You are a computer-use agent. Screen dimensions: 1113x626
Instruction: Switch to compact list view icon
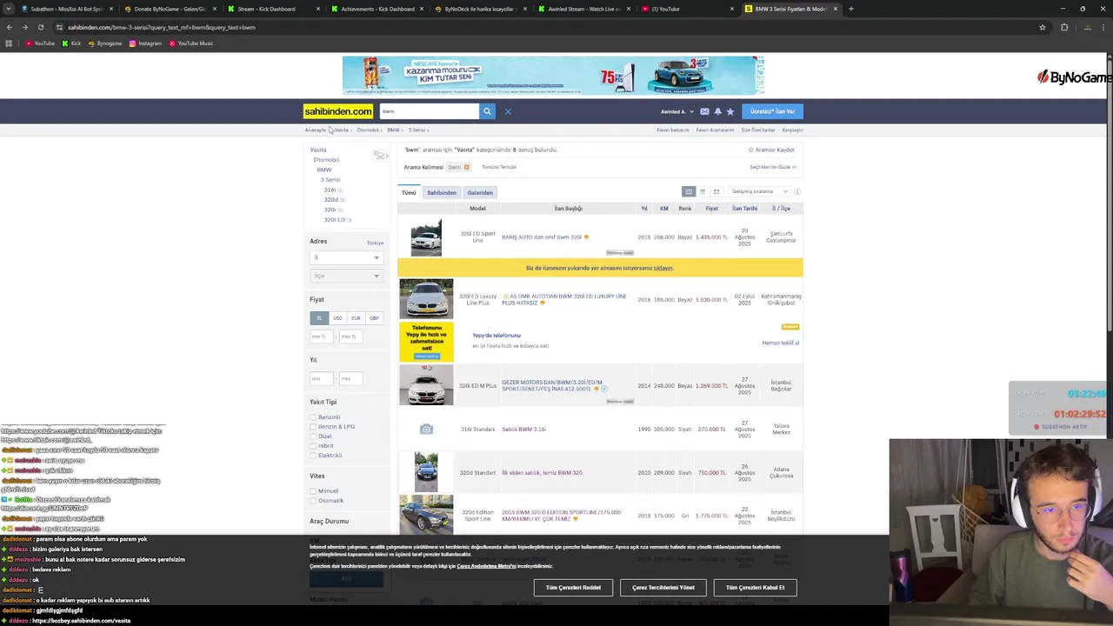pyautogui.click(x=703, y=191)
